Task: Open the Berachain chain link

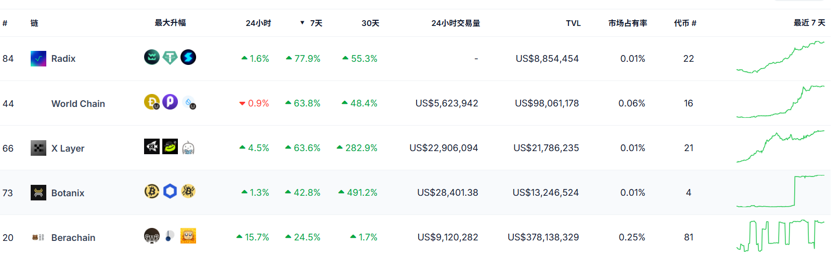Action: (73, 237)
